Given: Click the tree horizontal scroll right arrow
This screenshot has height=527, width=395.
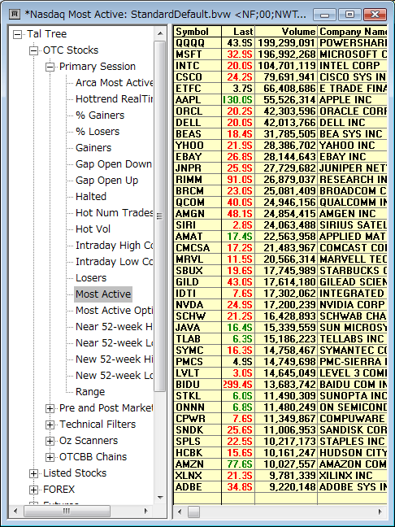Looking at the screenshot, I should 145,512.
